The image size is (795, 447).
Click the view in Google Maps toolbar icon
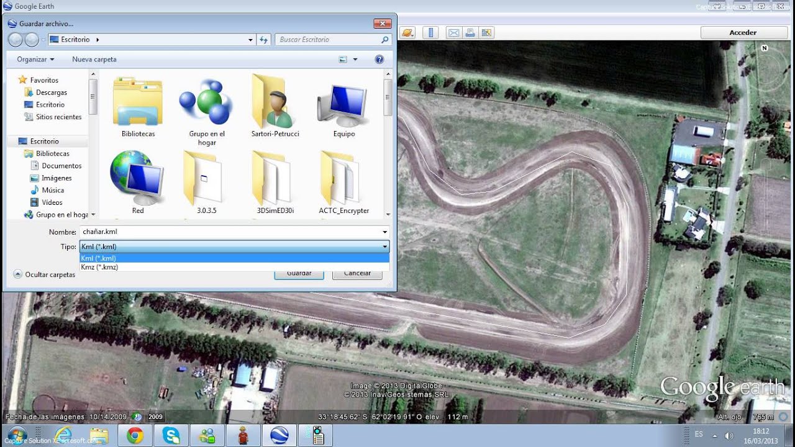(486, 32)
